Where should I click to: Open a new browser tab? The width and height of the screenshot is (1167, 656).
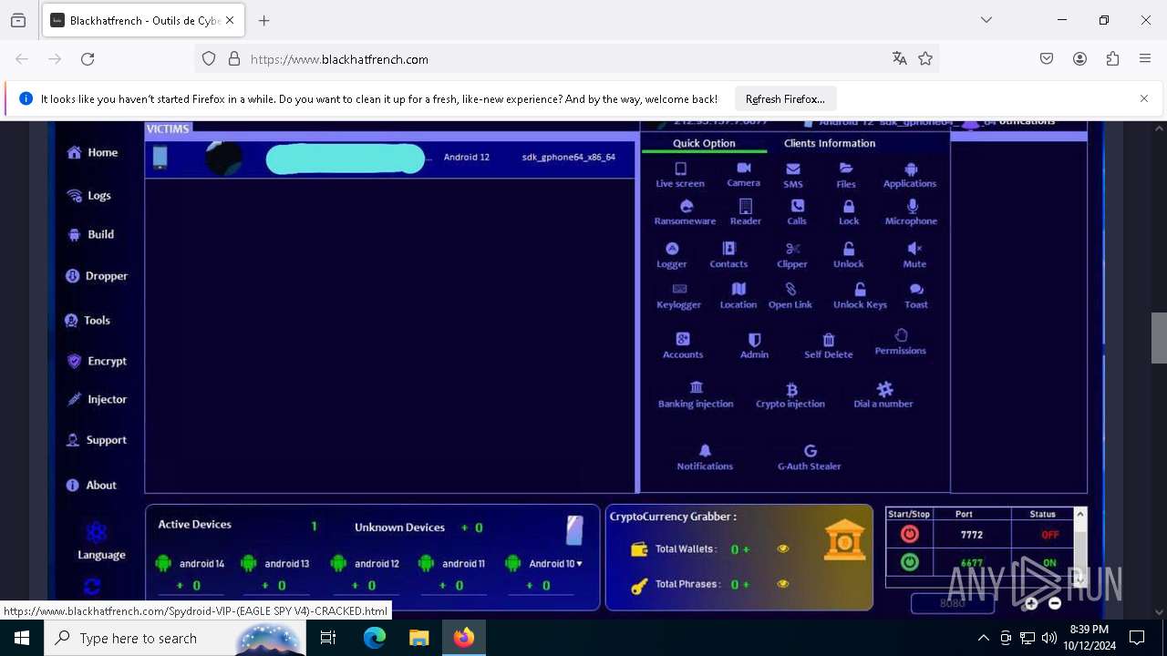coord(264,20)
